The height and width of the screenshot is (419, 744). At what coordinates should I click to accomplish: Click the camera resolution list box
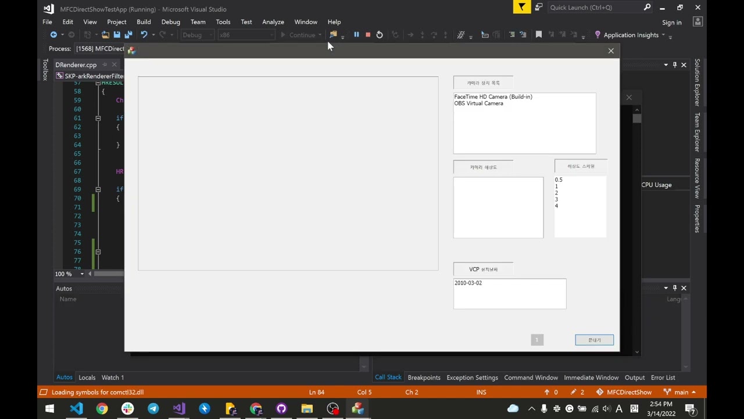pos(499,208)
